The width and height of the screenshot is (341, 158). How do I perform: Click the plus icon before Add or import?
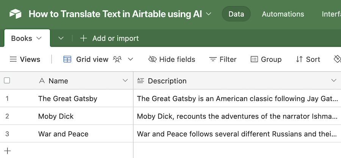83,39
